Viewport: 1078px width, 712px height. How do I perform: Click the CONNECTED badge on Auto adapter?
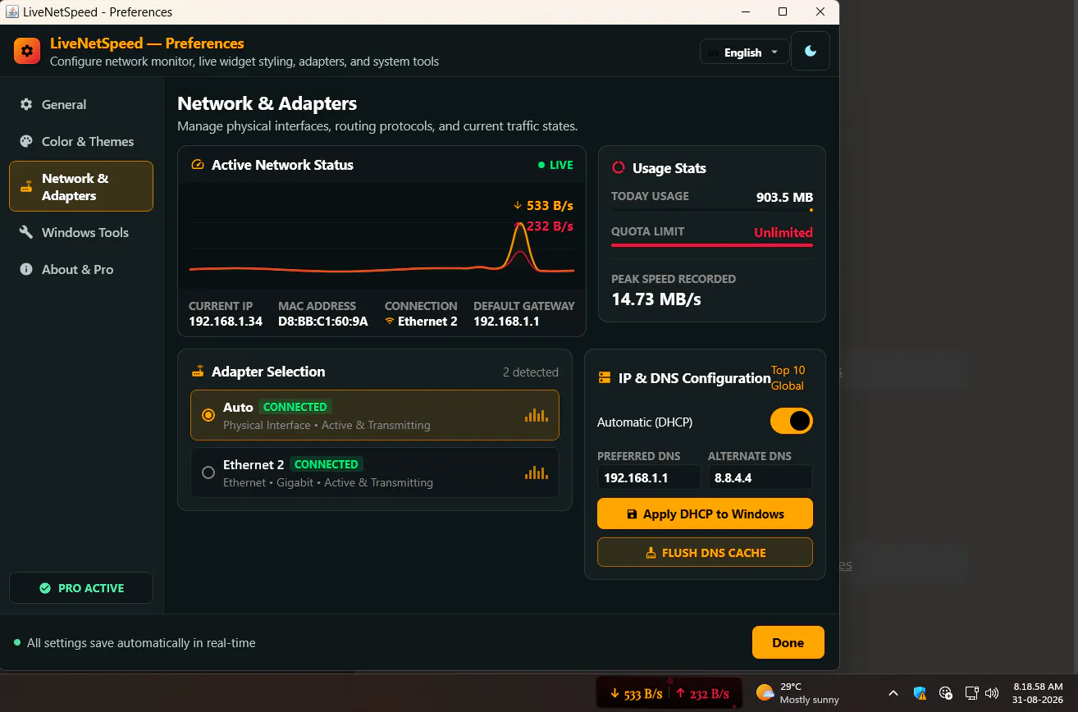pos(295,407)
